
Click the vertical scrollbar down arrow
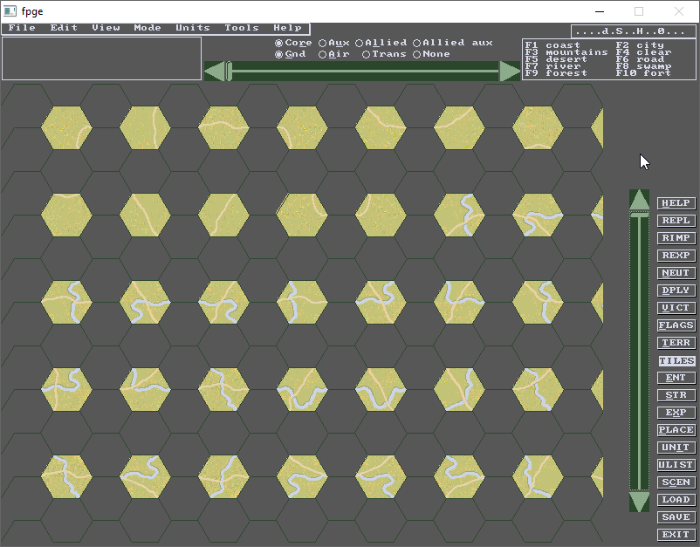639,502
